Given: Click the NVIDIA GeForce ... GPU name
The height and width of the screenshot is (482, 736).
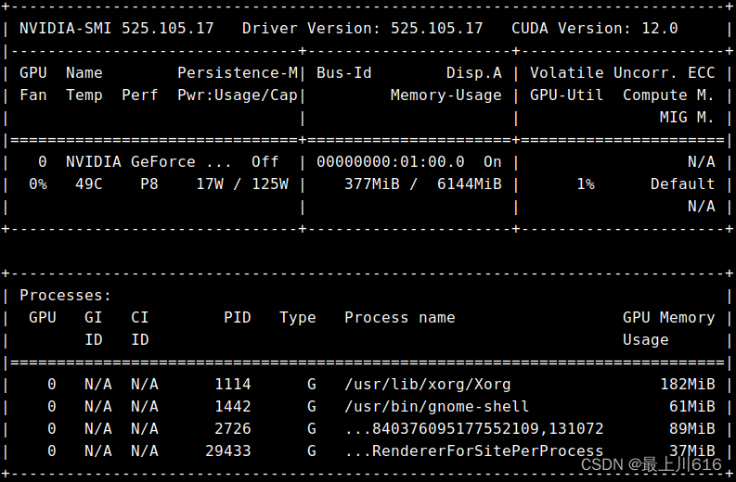Looking at the screenshot, I should click(x=148, y=162).
